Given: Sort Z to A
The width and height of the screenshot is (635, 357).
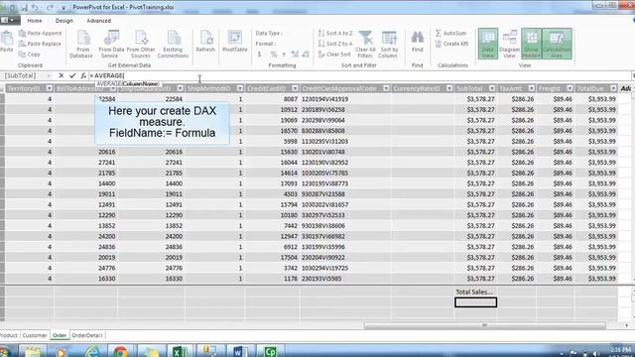Looking at the screenshot, I should tap(335, 44).
